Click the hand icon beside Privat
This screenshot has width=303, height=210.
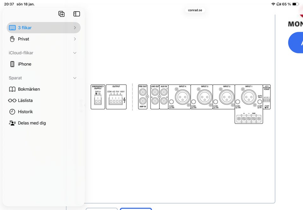point(12,39)
